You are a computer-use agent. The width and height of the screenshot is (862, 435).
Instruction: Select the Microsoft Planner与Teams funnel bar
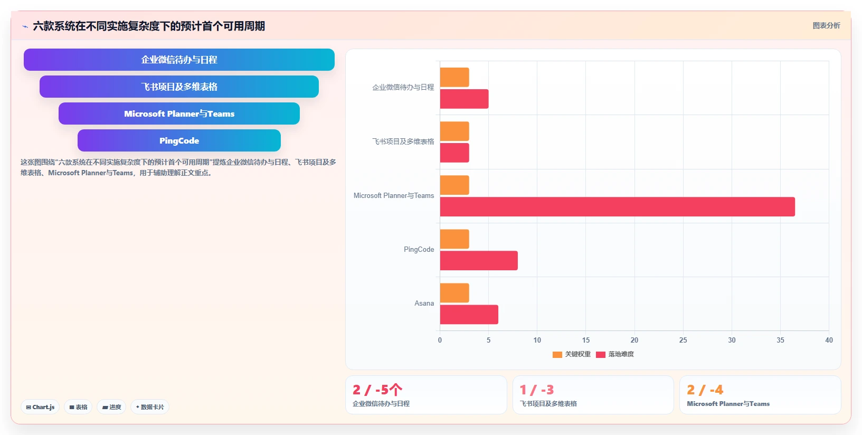[179, 114]
